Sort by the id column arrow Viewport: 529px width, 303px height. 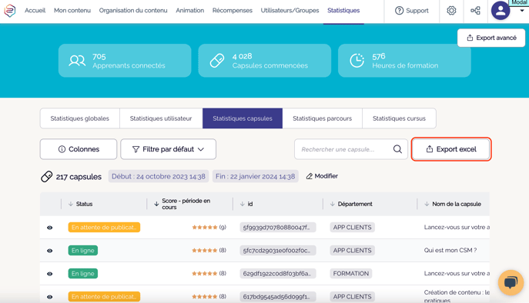(243, 204)
